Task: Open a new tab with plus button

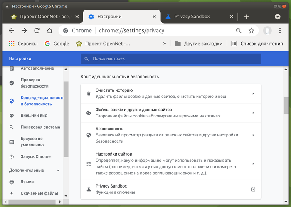Action: pos(247,17)
